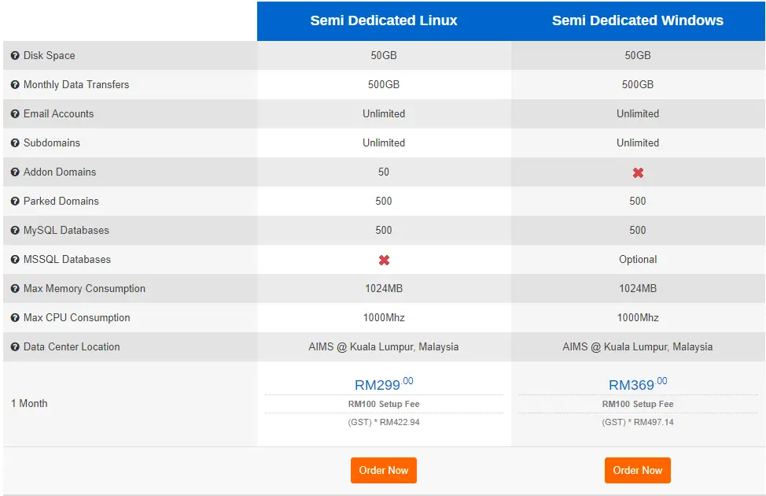Click the Addon Domains help icon

(x=15, y=172)
